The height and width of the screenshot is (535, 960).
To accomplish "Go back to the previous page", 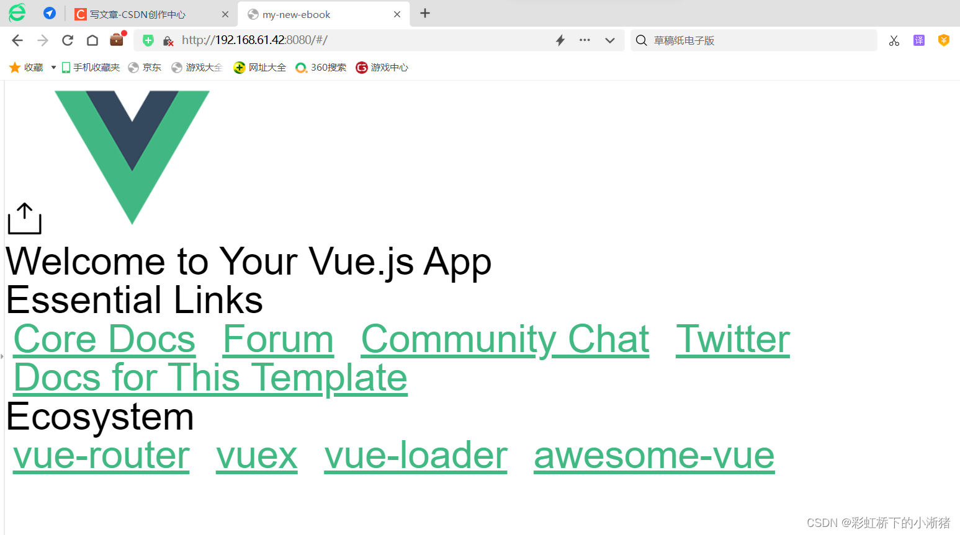I will click(x=17, y=40).
